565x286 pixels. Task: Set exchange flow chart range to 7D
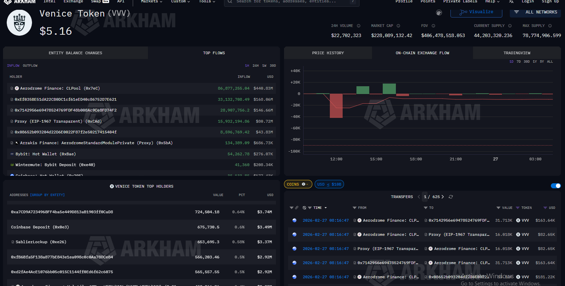pyautogui.click(x=519, y=62)
